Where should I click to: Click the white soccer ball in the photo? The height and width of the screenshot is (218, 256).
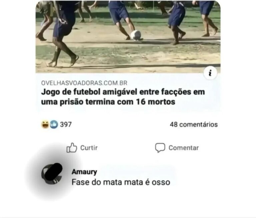pos(136,35)
